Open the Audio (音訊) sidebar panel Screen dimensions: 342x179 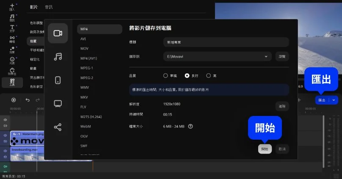(x=12, y=18)
